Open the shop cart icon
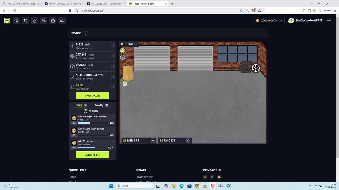The height and width of the screenshot is (190, 339). [25, 21]
